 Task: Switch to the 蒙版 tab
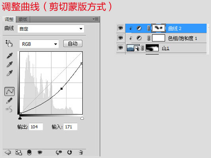[23, 19]
